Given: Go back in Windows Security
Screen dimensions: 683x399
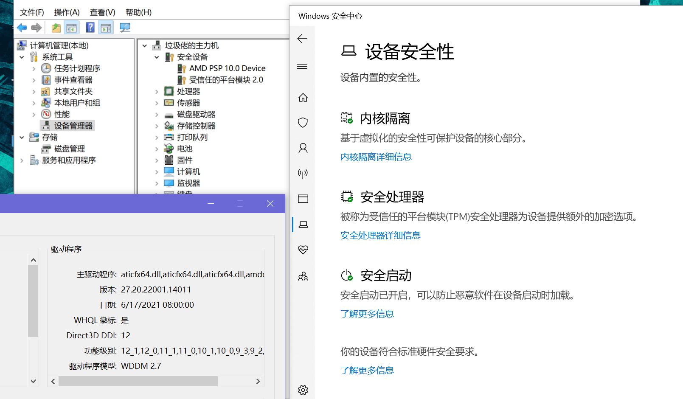Looking at the screenshot, I should click(x=302, y=39).
